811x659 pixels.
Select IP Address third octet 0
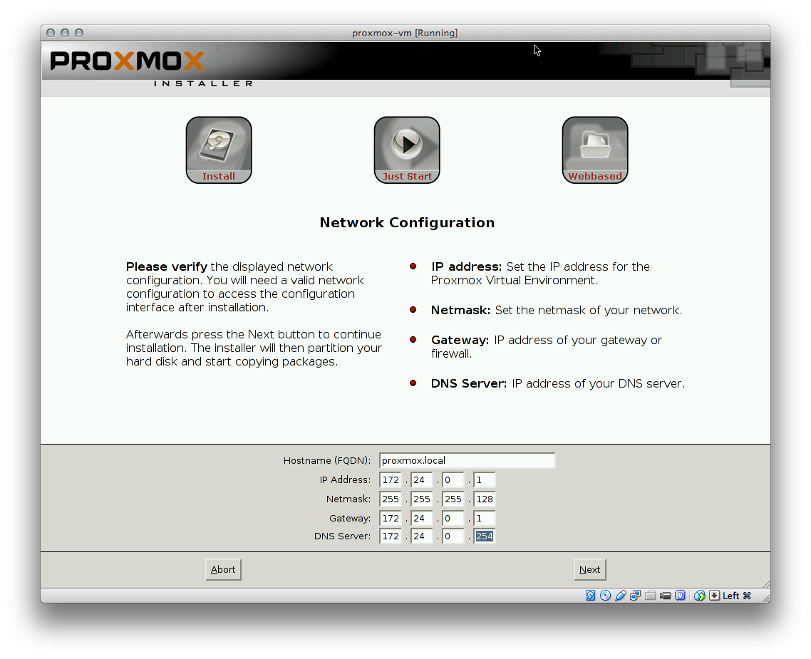pos(453,480)
